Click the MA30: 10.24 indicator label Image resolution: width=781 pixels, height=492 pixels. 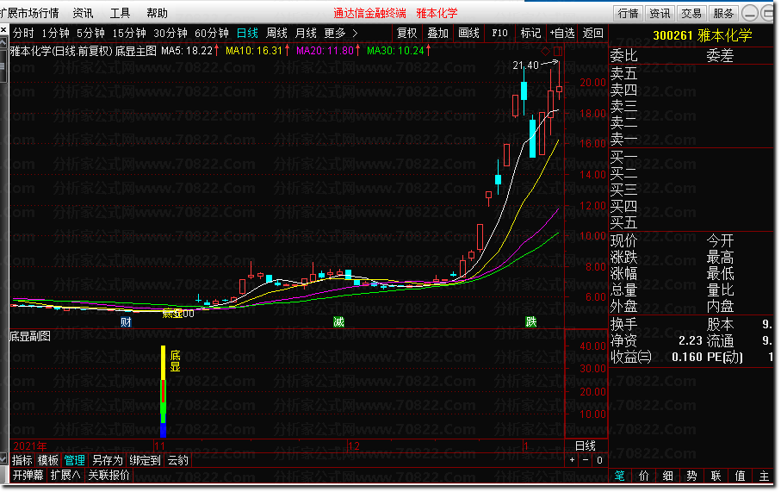click(x=399, y=51)
